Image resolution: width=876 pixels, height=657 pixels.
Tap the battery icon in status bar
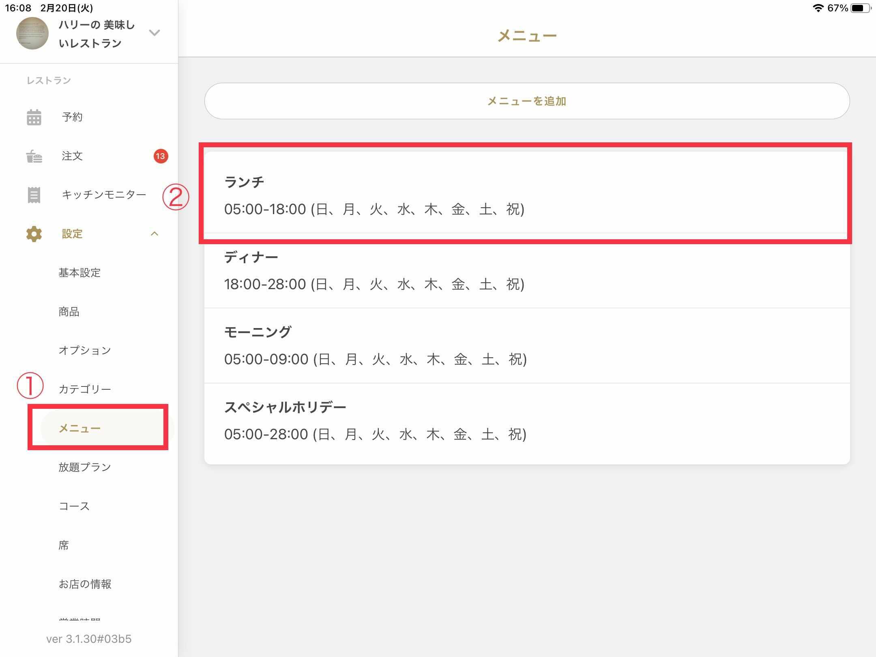point(861,8)
